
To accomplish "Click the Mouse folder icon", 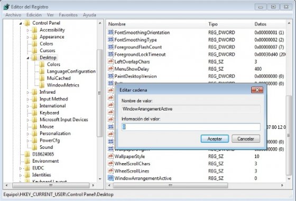I will [34, 126].
